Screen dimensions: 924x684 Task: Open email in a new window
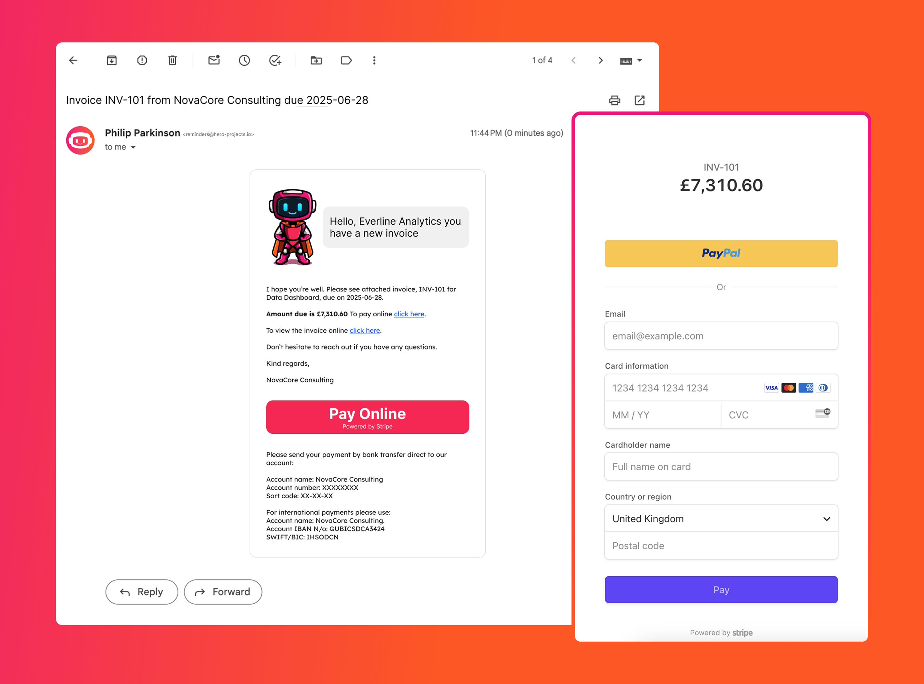click(x=640, y=100)
